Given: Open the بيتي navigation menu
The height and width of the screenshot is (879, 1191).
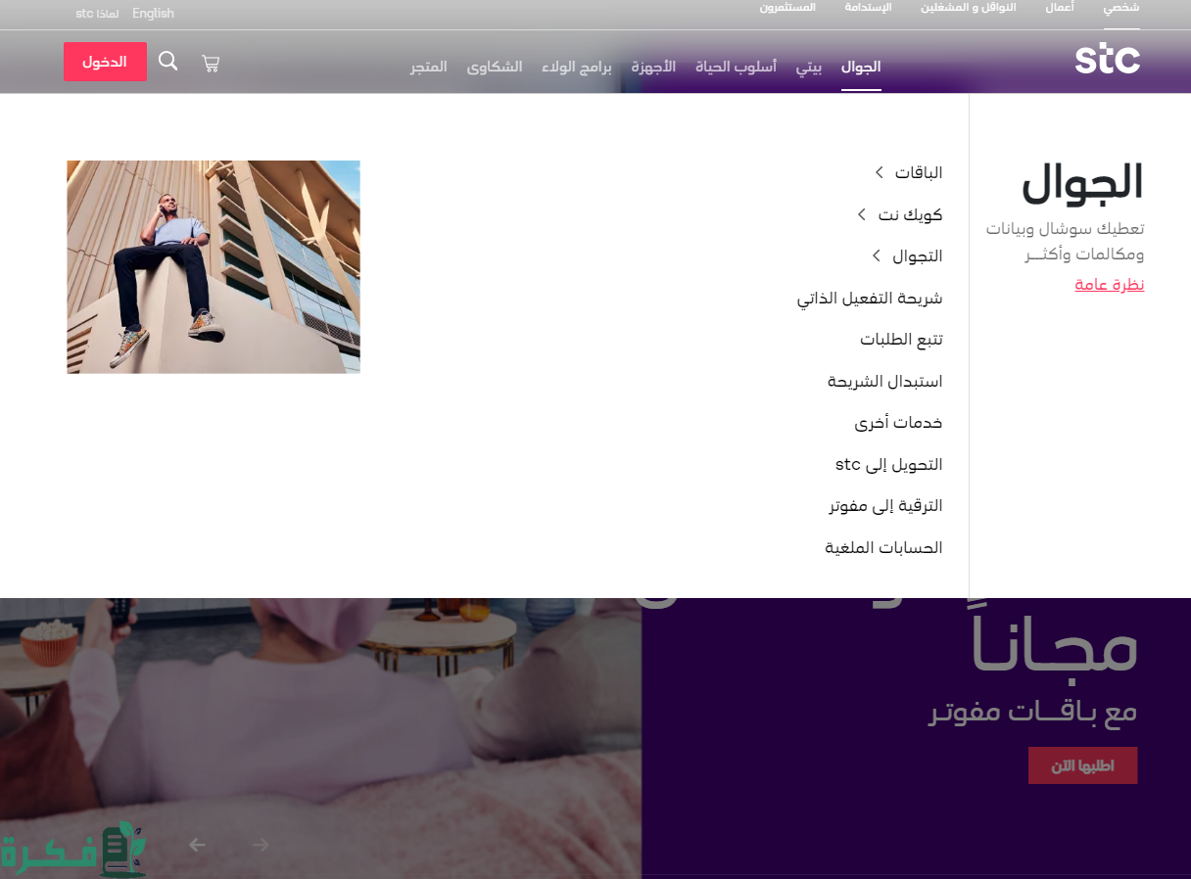Looking at the screenshot, I should 808,67.
